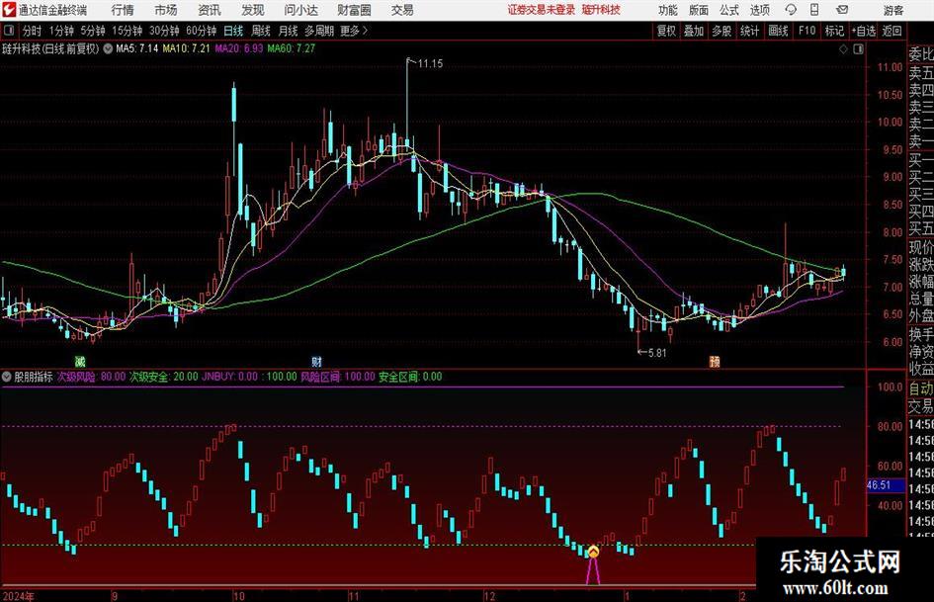934x602 pixels.
Task: Expand the 股朋指标 indicator dropdown arrow
Action: click(x=7, y=377)
